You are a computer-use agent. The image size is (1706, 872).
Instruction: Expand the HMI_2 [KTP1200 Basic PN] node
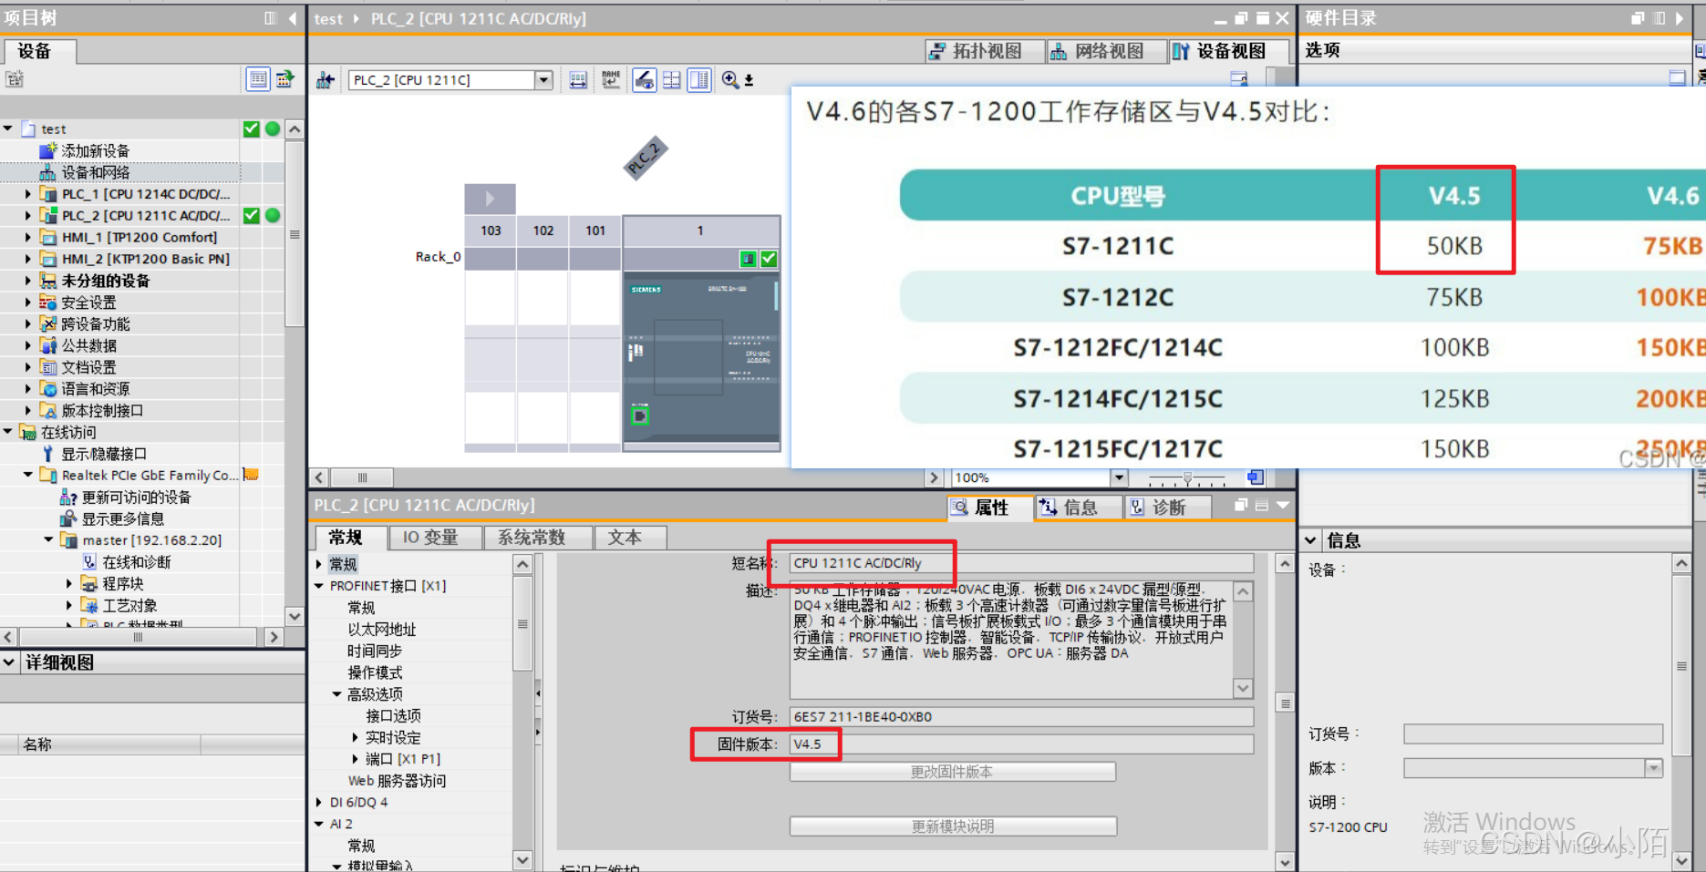point(27,259)
